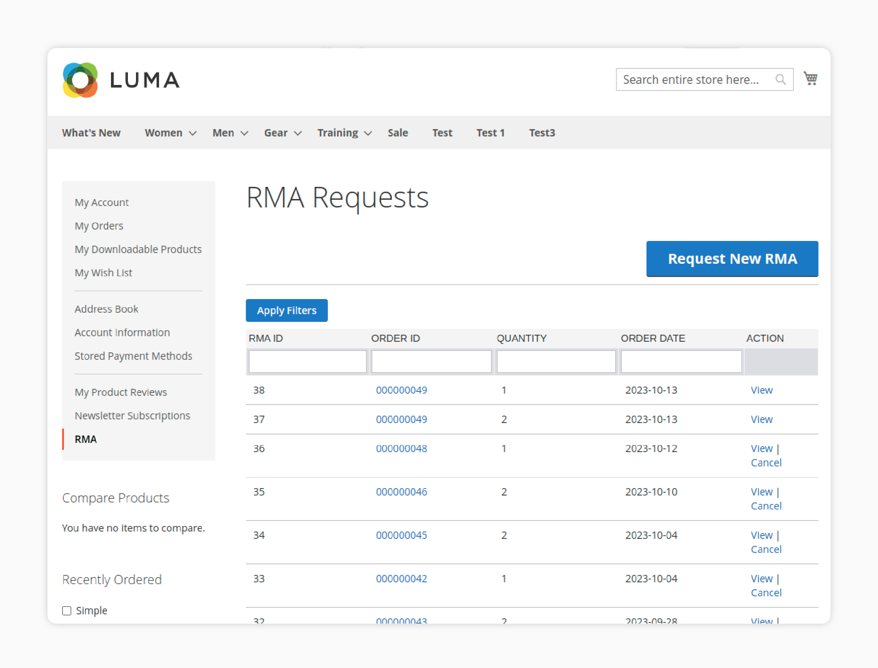The image size is (878, 668).
Task: Tick the Simple product checkbox
Action: [67, 610]
